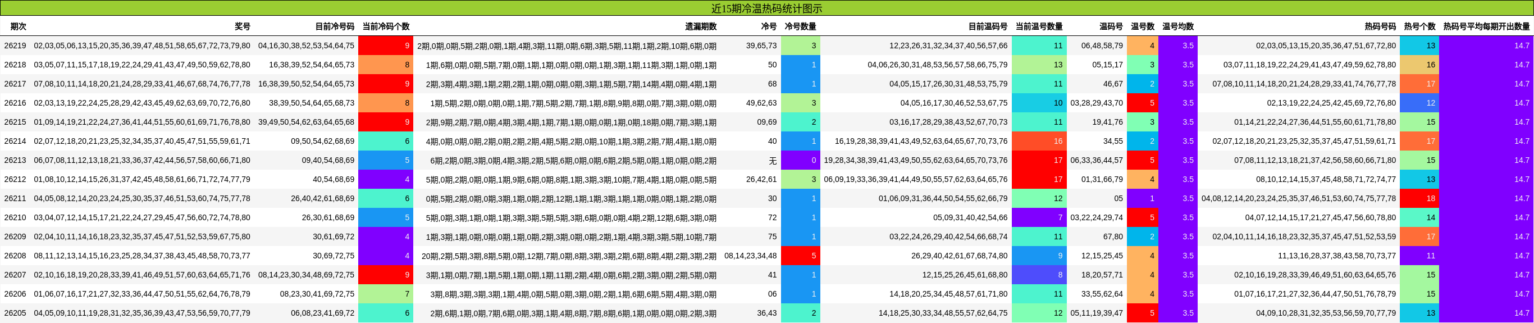Viewport: 1534px width, 323px height.
Task: Click the hot count 16 in row 26218
Action: (1419, 65)
